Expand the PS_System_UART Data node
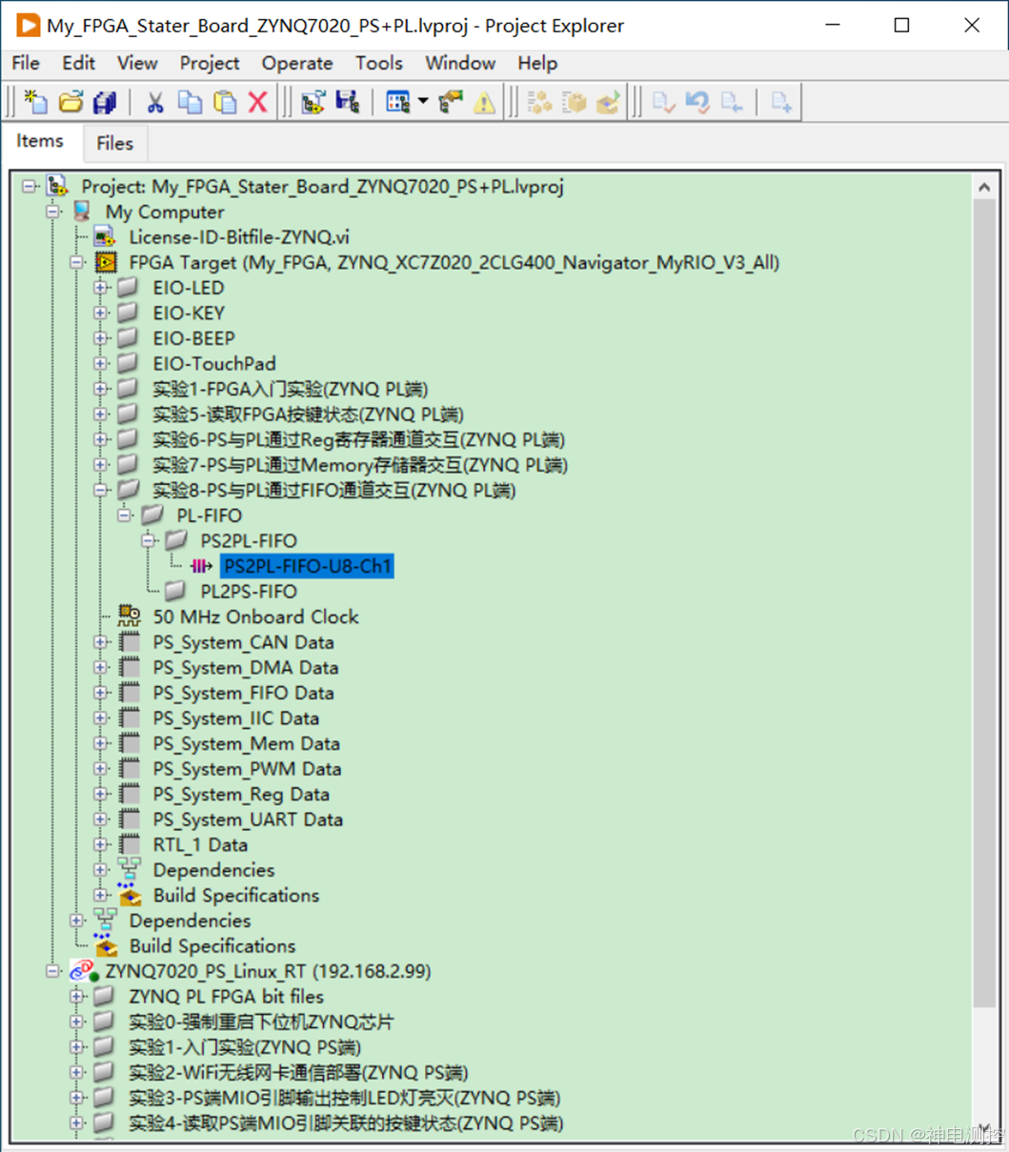 tap(101, 819)
